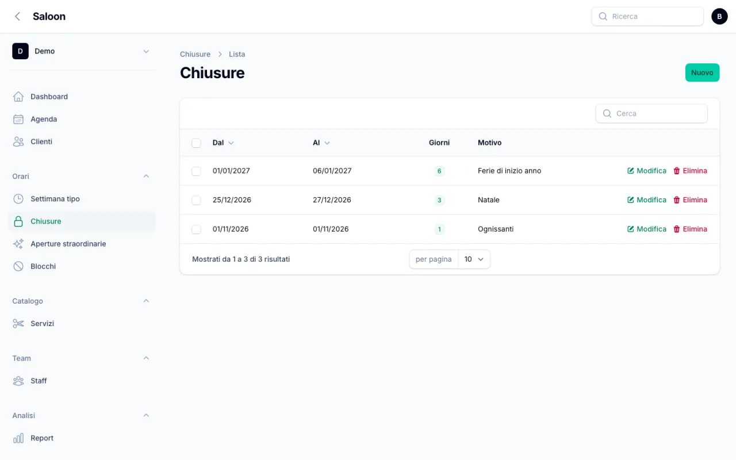Click the Clienti people icon
Viewport: 736px width, 460px height.
[x=18, y=141]
